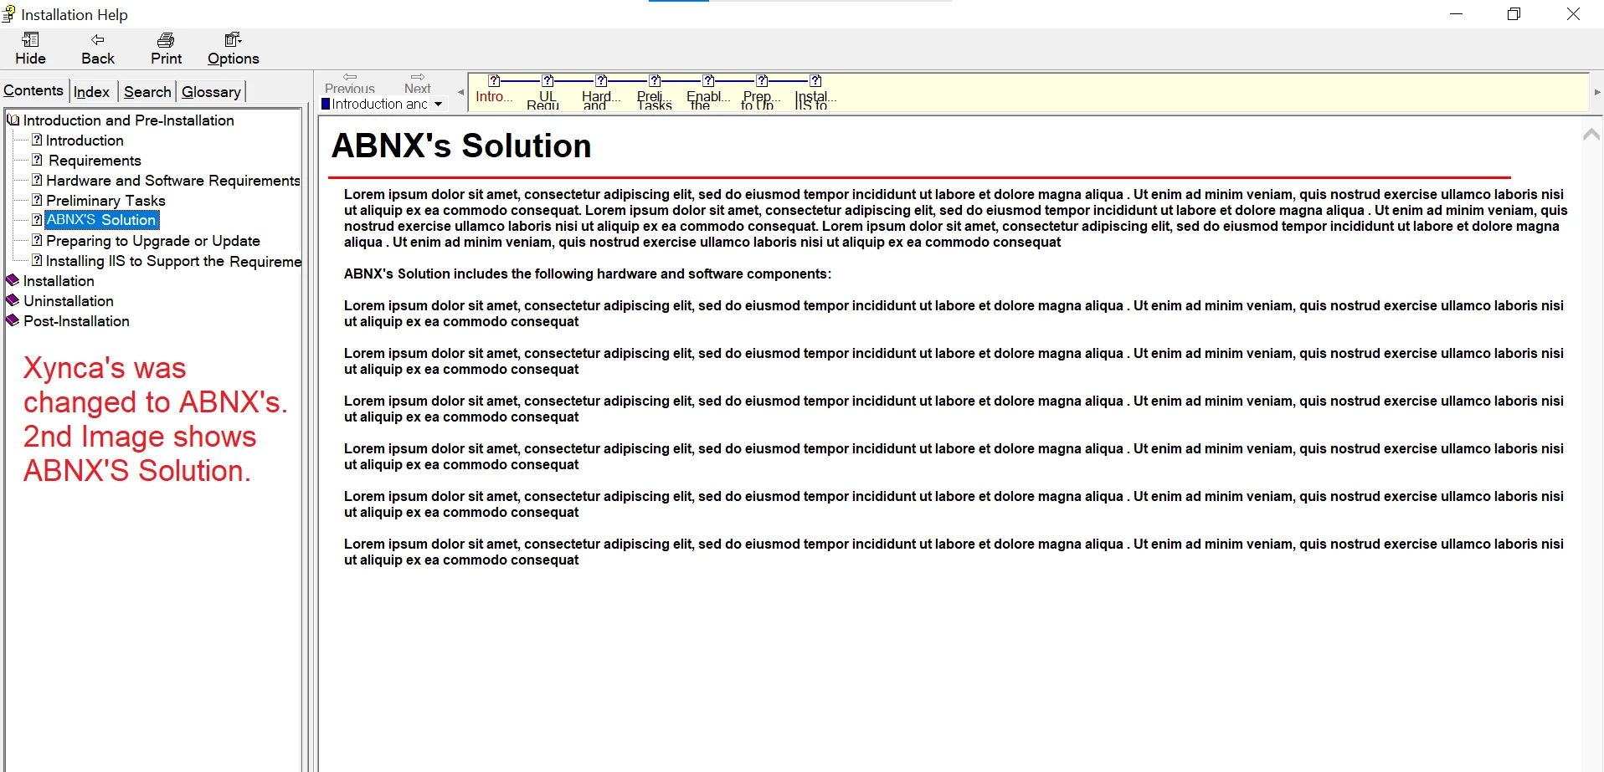Switch to the Index tab
The image size is (1604, 772).
point(92,92)
